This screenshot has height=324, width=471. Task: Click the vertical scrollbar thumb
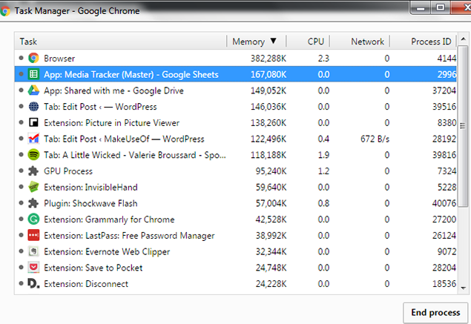pos(463,126)
